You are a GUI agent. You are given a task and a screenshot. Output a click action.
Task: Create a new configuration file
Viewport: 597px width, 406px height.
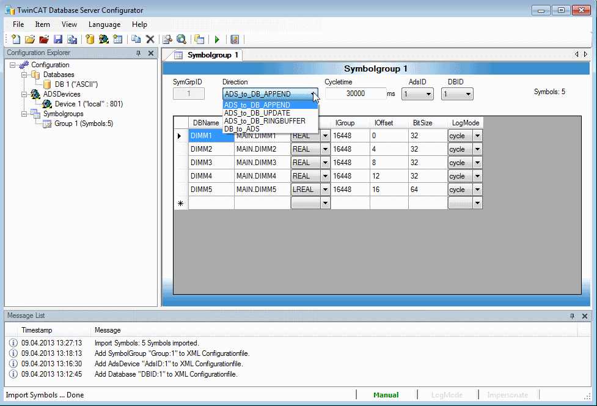[x=16, y=39]
